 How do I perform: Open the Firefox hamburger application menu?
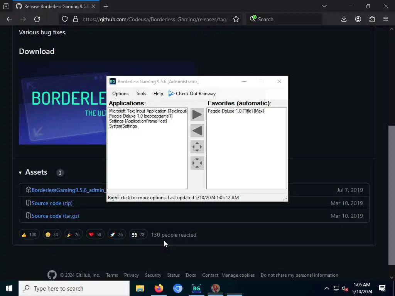point(386,19)
